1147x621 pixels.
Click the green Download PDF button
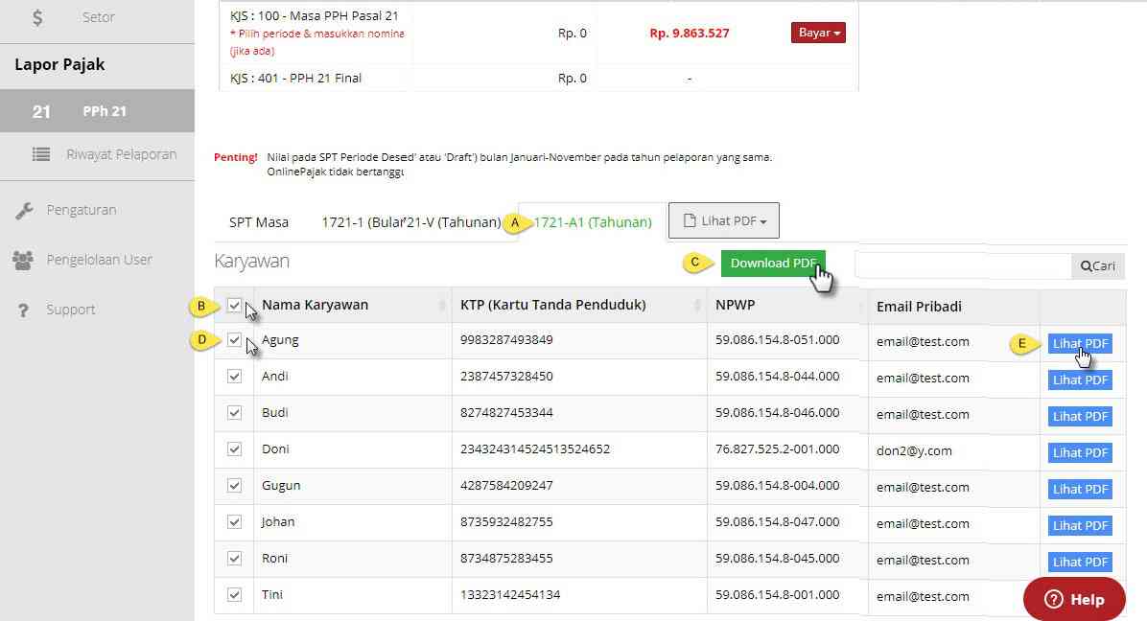pos(773,263)
